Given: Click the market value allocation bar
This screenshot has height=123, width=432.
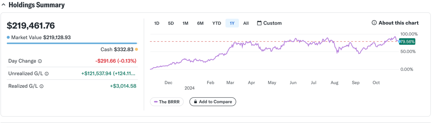Looking at the screenshot, I should tap(72, 43).
